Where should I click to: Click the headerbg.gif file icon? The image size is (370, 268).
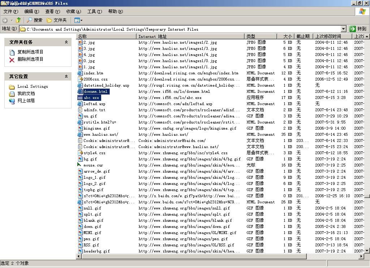(80, 251)
